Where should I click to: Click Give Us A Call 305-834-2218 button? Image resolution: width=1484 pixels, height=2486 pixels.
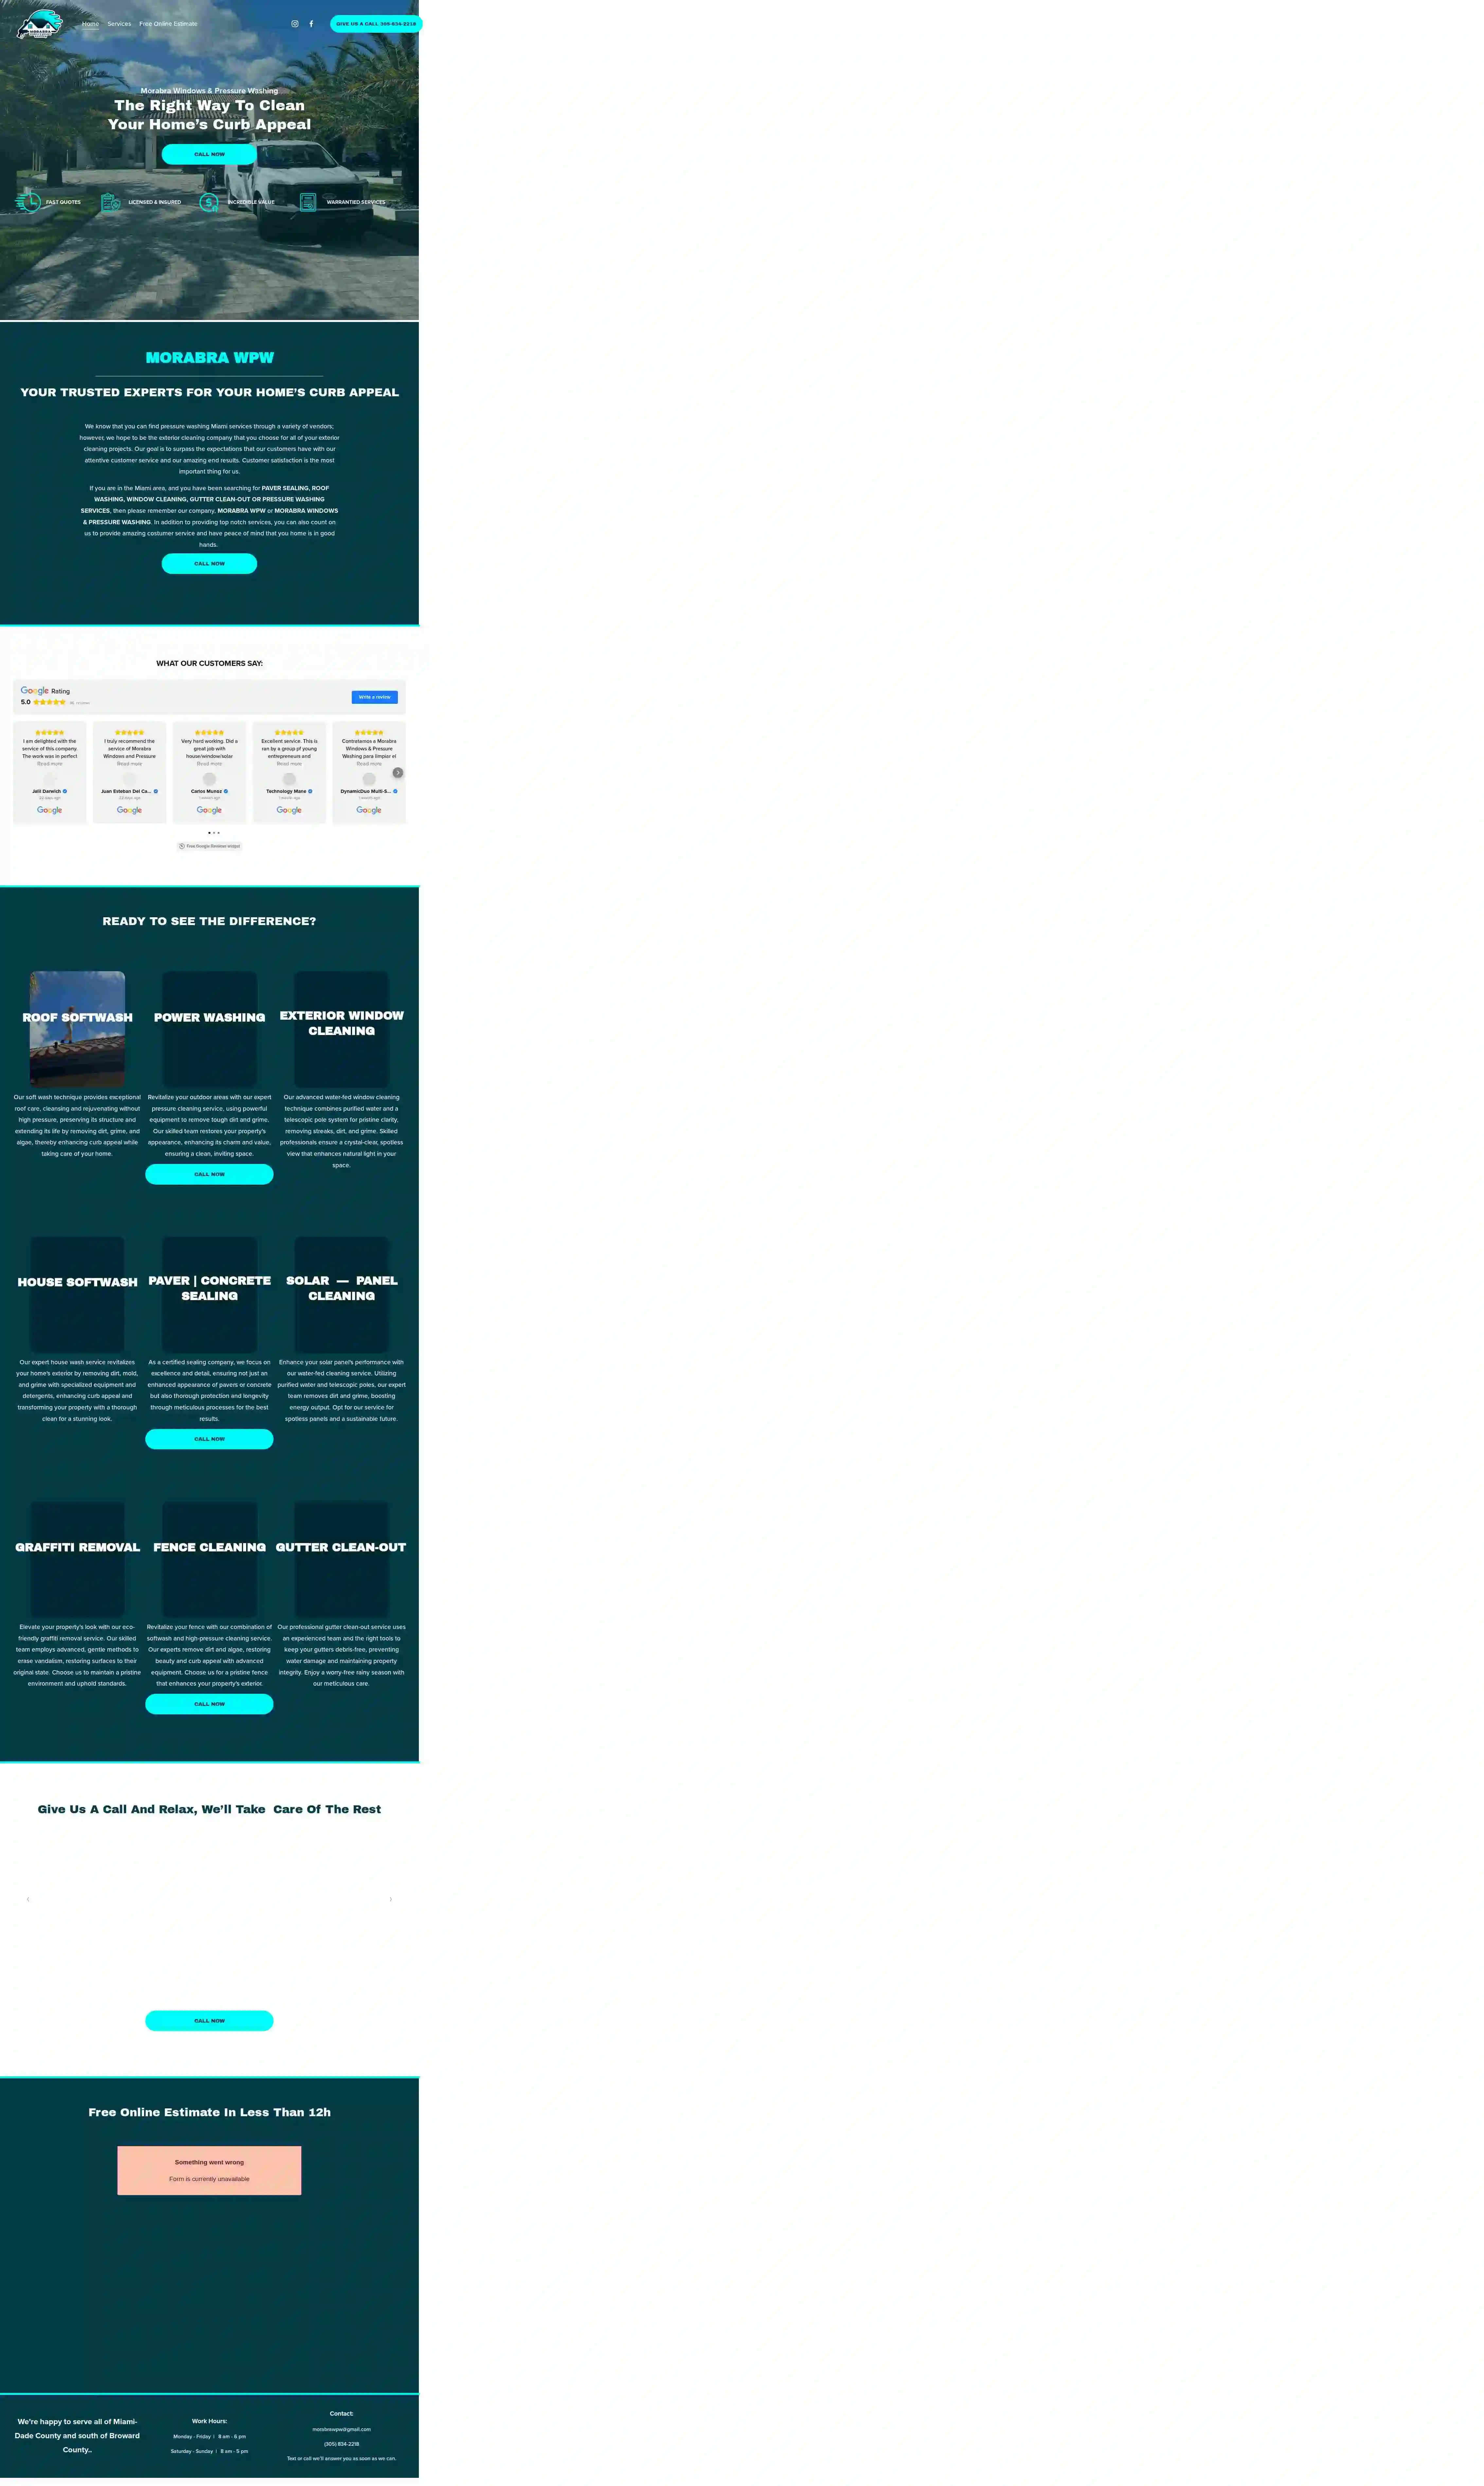(x=376, y=24)
